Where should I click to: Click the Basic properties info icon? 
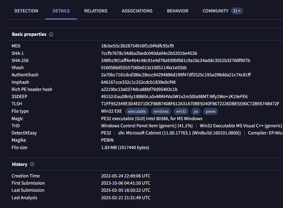[51, 34]
